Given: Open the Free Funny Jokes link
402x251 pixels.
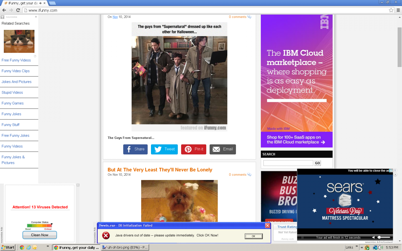Looking at the screenshot, I should tap(15, 136).
